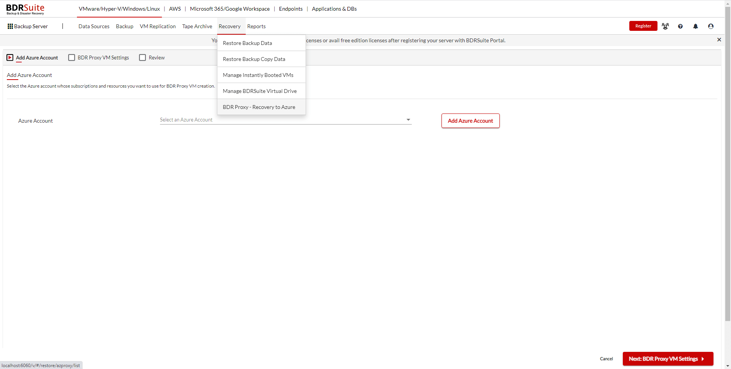Open the VM Replication menu
The height and width of the screenshot is (369, 731).
[158, 26]
